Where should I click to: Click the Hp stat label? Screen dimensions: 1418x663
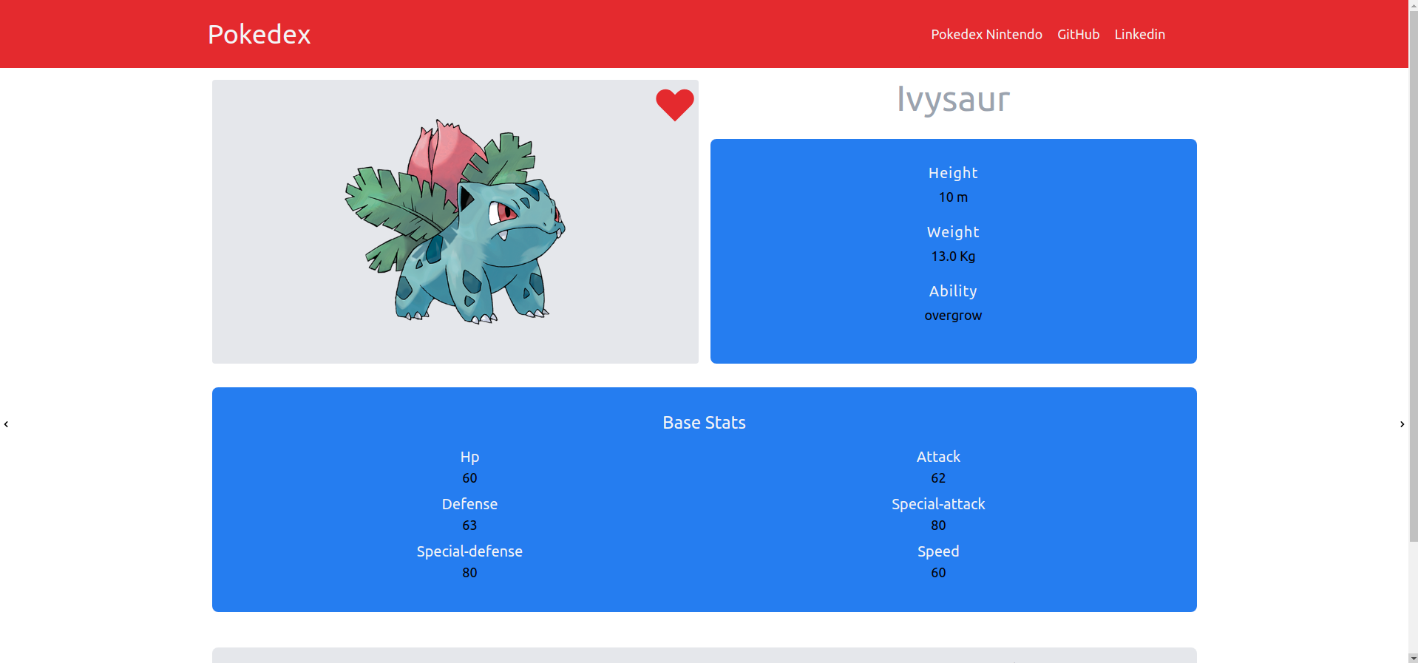pyautogui.click(x=469, y=457)
